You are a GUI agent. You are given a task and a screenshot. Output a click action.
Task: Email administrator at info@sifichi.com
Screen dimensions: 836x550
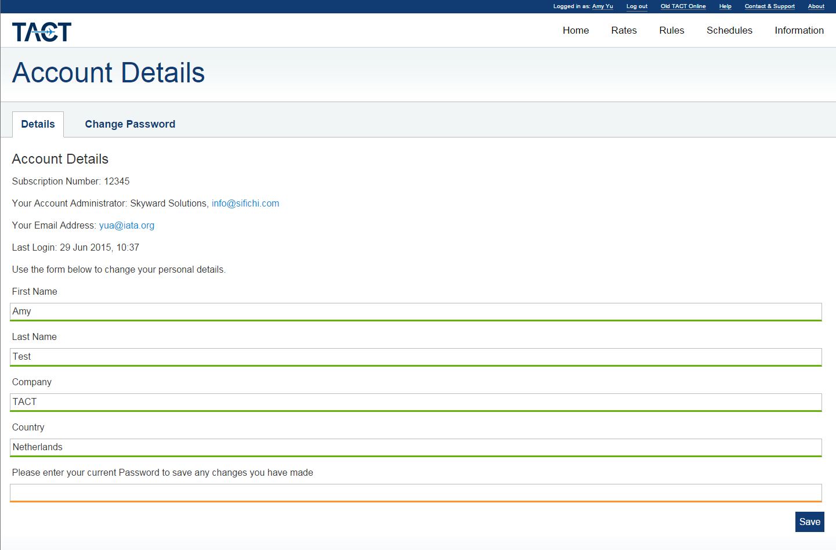245,204
